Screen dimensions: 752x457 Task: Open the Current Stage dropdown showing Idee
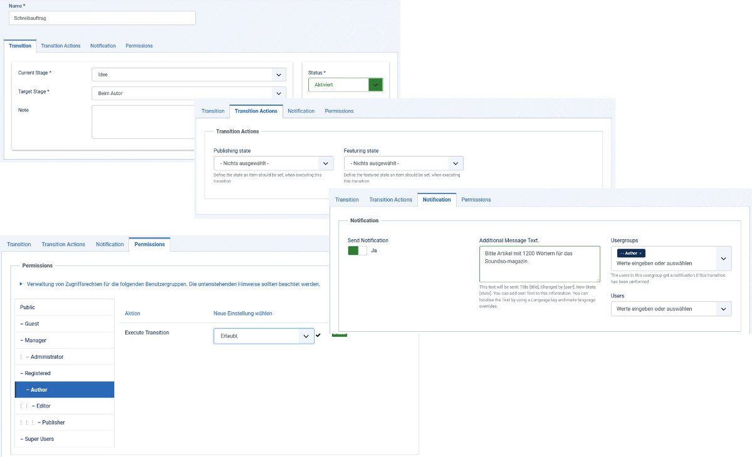click(189, 74)
